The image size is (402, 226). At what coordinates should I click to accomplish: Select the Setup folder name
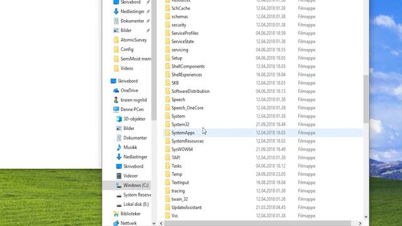pyautogui.click(x=177, y=58)
